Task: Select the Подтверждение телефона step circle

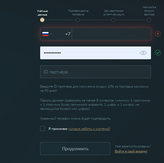Action: tap(78, 20)
